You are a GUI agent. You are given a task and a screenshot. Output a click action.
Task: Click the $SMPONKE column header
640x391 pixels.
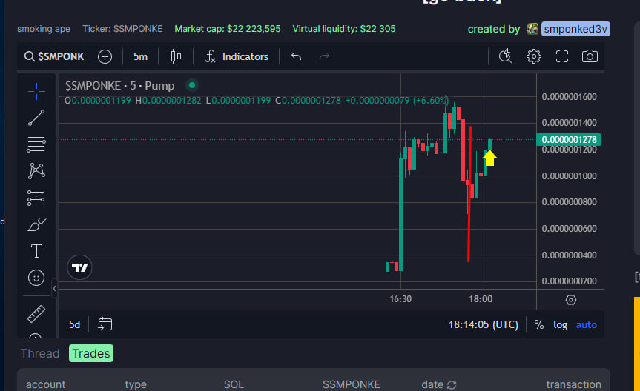pyautogui.click(x=351, y=384)
